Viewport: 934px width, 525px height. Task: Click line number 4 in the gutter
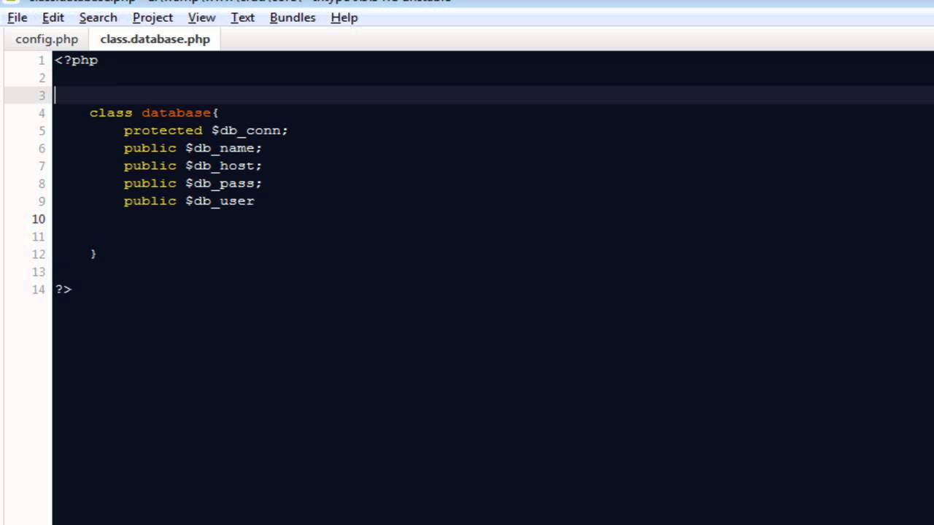42,113
